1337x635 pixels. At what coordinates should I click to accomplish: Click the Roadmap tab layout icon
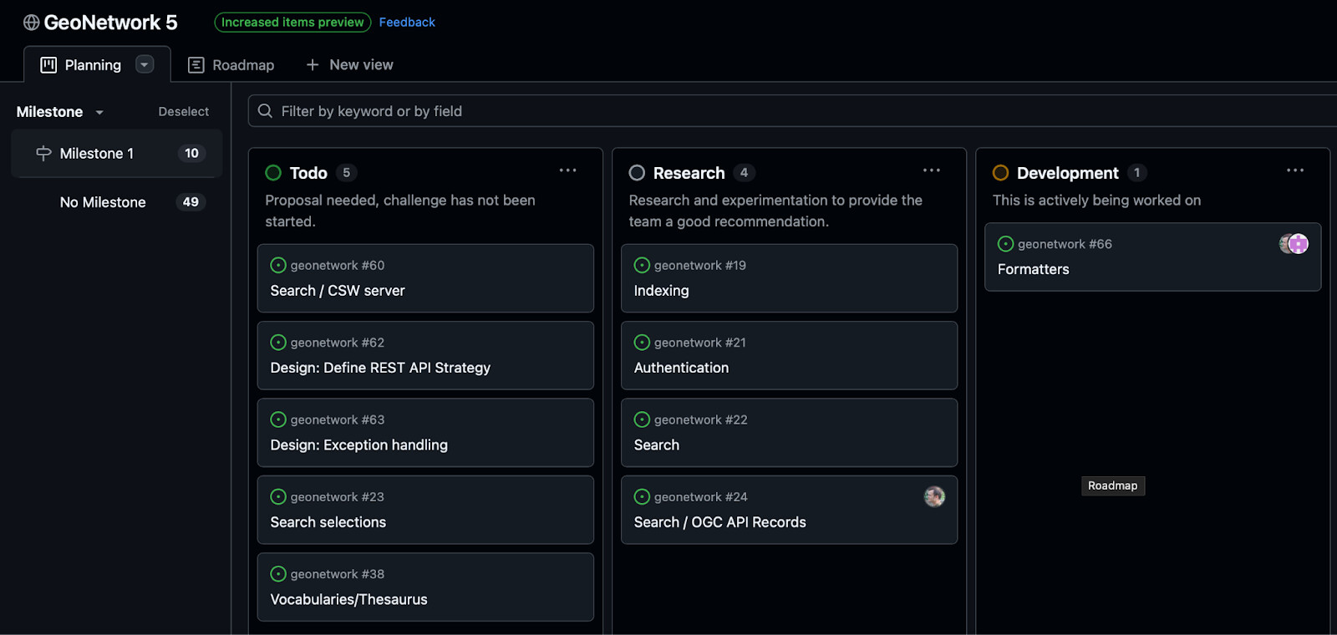[x=196, y=65]
